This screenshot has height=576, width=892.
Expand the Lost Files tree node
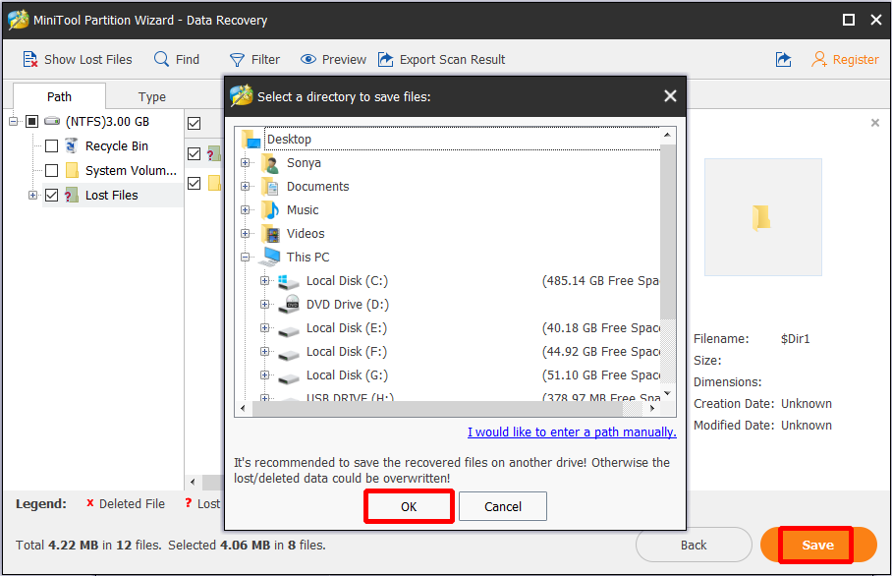point(33,196)
